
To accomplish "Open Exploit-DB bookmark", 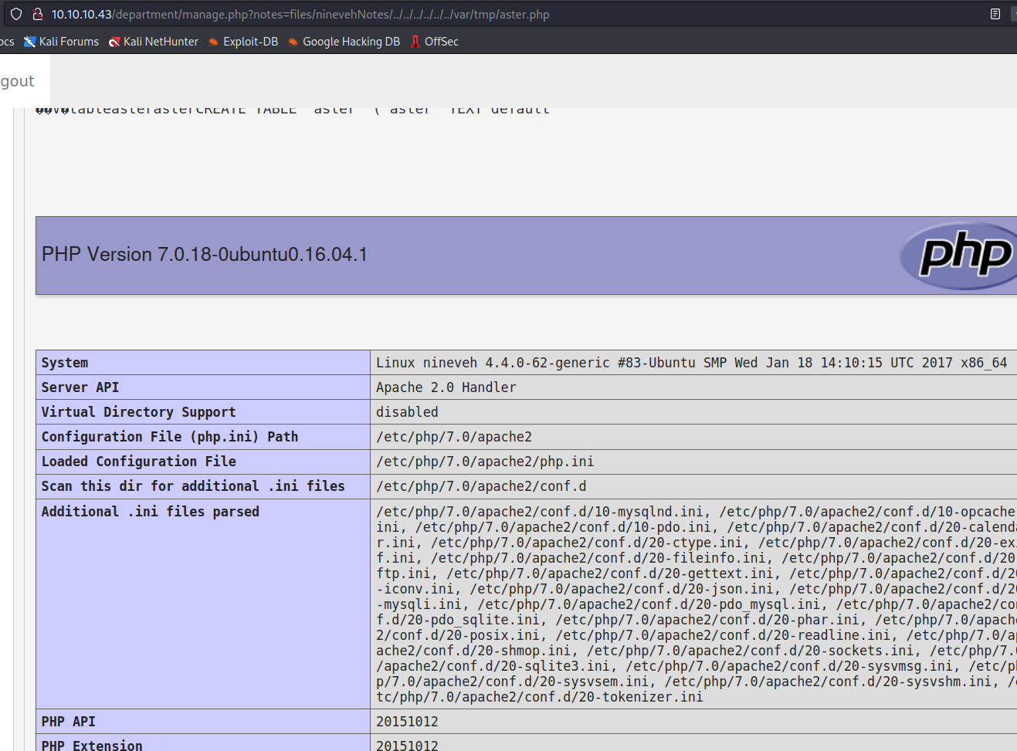I will 242,42.
